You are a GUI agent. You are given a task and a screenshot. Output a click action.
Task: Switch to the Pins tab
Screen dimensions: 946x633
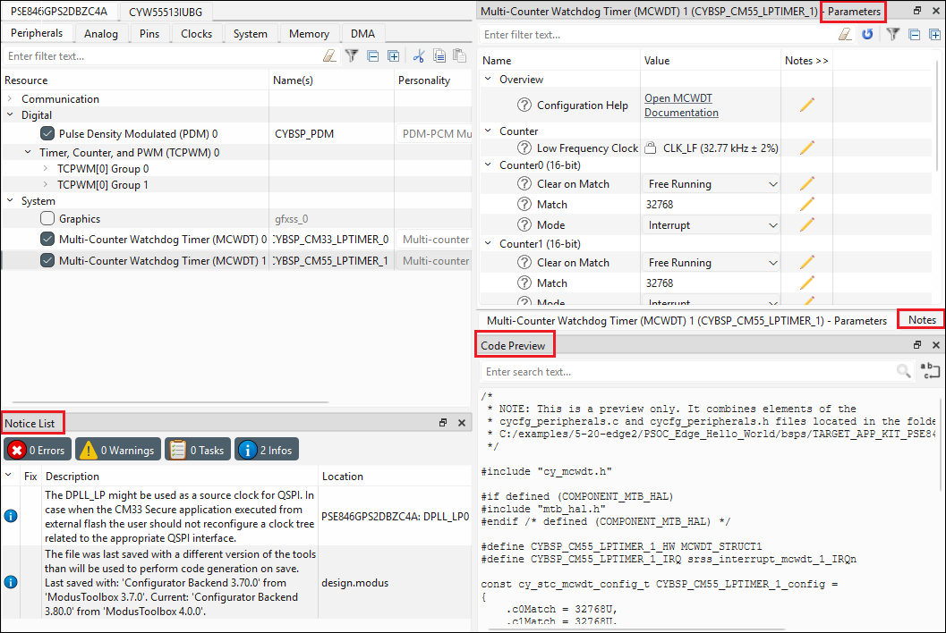[x=149, y=34]
